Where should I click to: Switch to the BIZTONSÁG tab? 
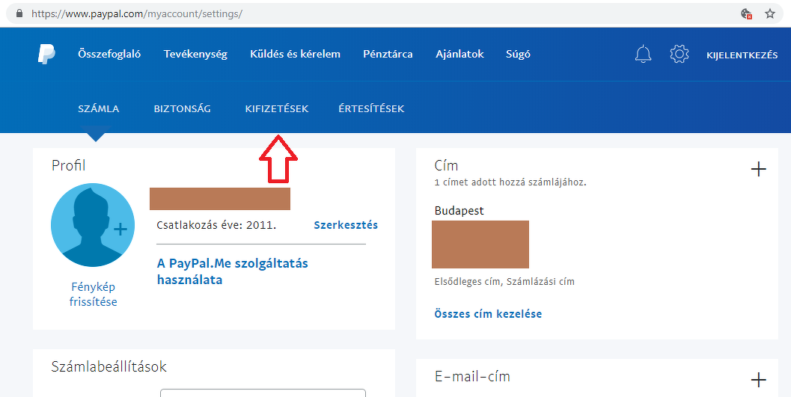[x=182, y=109]
